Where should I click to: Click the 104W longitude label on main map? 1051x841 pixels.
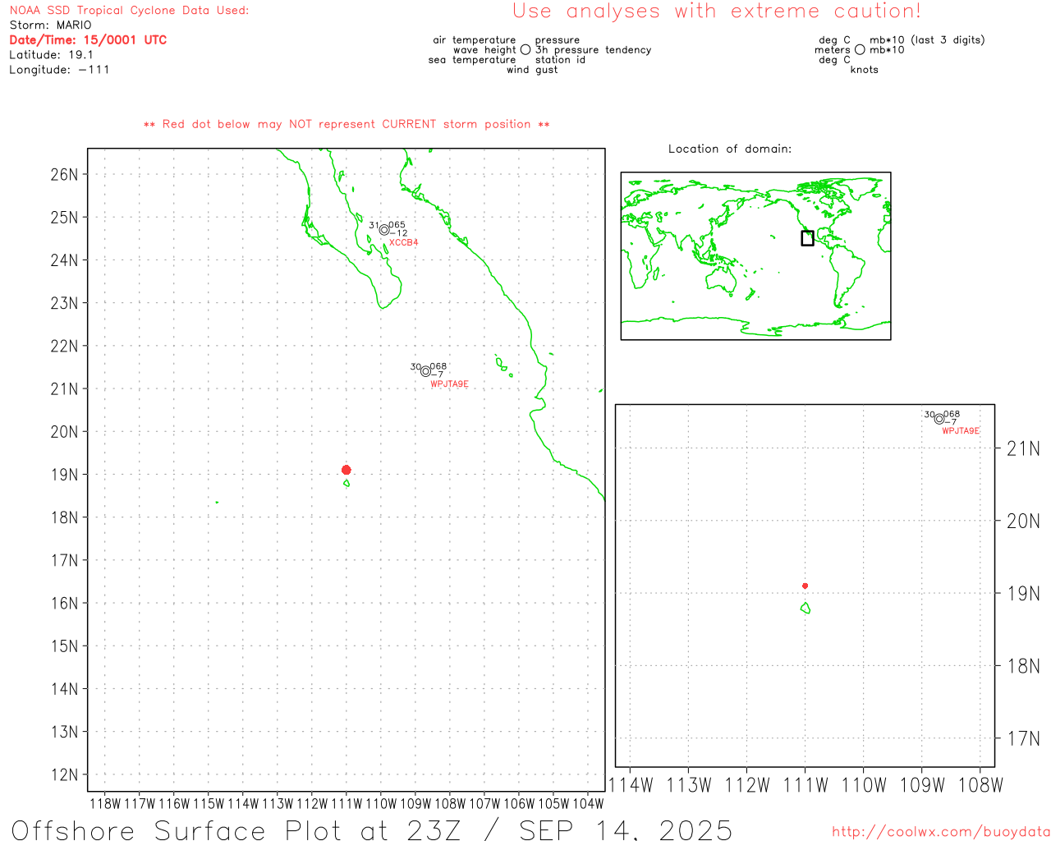pos(588,804)
